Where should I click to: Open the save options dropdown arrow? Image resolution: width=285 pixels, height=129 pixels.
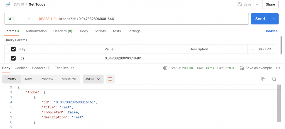257,4
